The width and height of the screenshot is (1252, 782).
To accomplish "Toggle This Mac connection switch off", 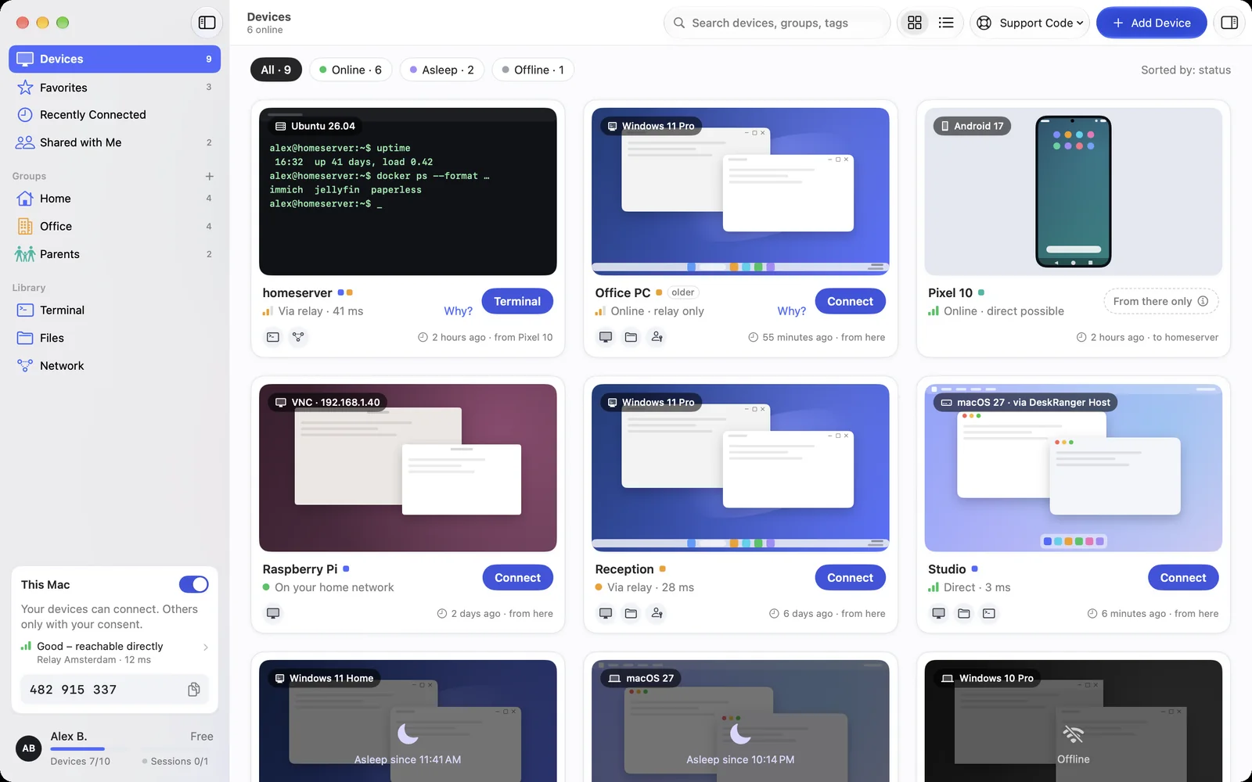I will tap(194, 584).
